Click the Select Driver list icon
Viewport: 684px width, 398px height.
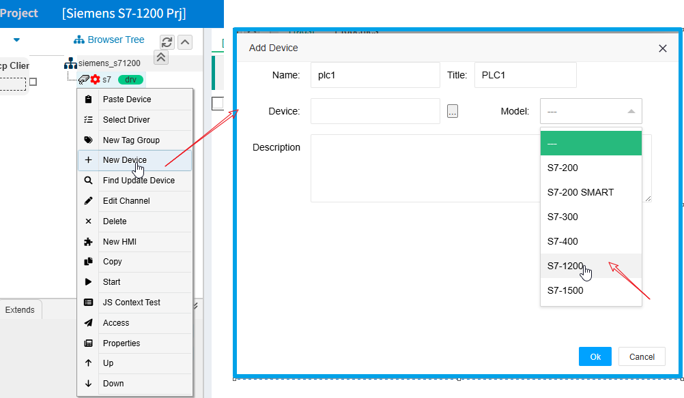click(88, 120)
